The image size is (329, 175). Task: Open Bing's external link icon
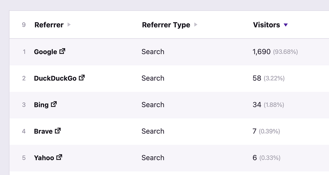(x=54, y=104)
